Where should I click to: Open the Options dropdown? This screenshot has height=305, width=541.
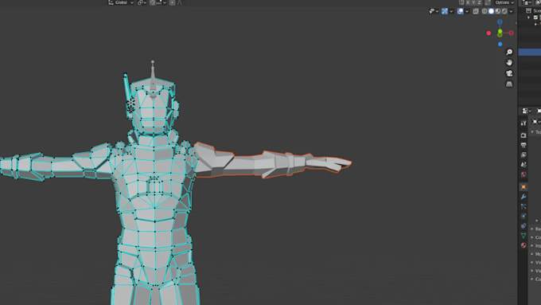pos(504,2)
